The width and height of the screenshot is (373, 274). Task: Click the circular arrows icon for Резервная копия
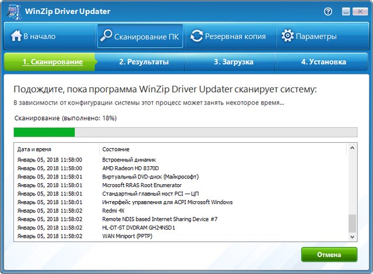coord(196,36)
